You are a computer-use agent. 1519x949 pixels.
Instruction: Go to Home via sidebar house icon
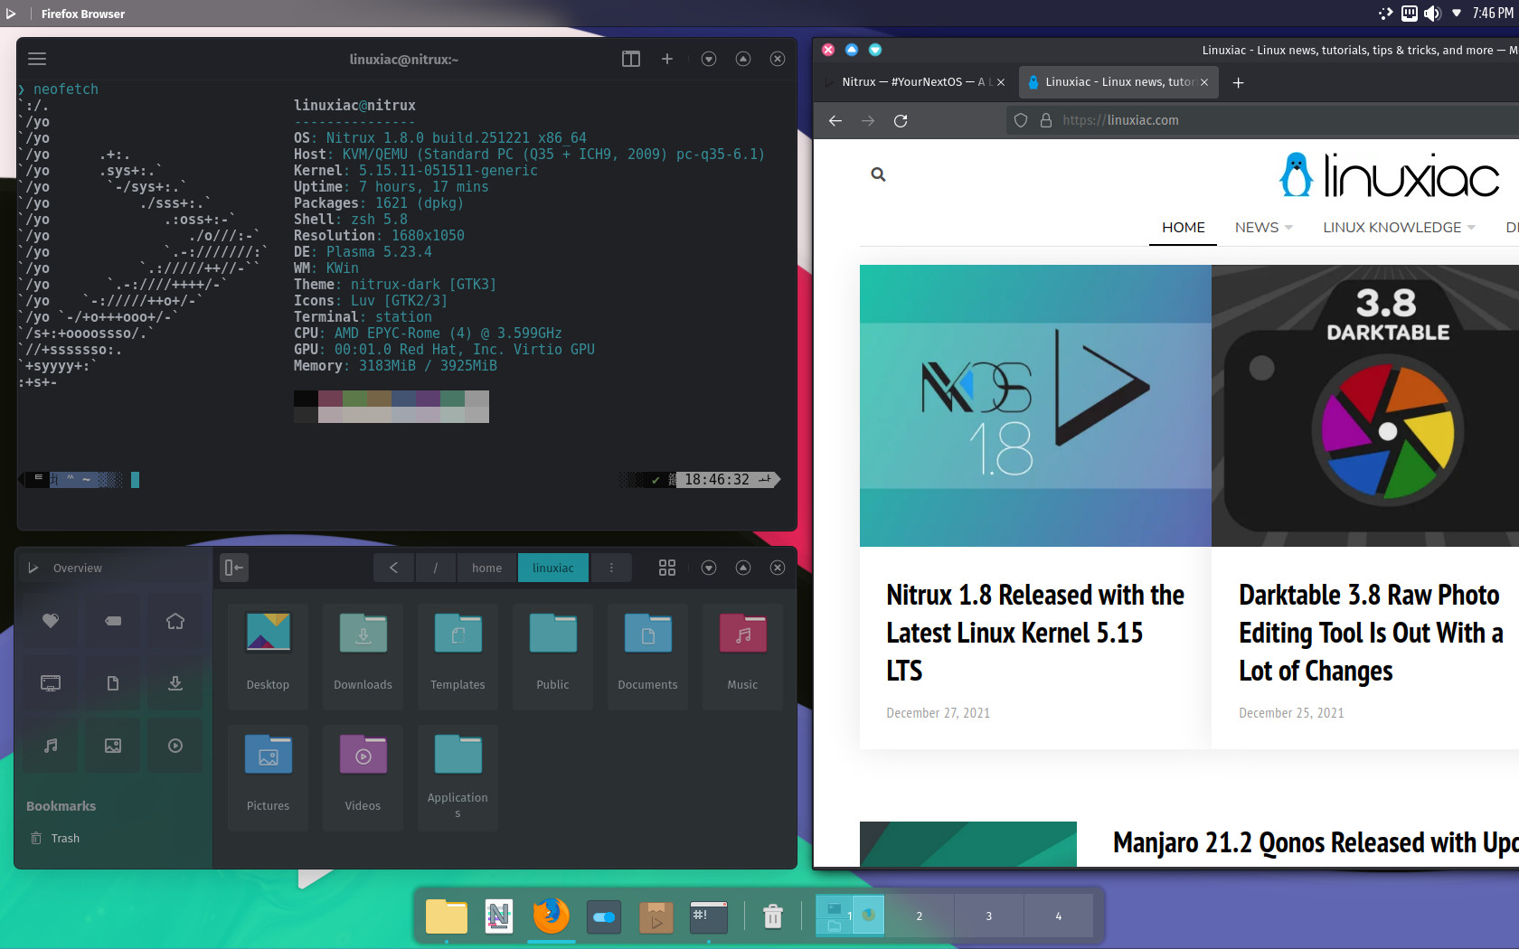[x=175, y=620]
